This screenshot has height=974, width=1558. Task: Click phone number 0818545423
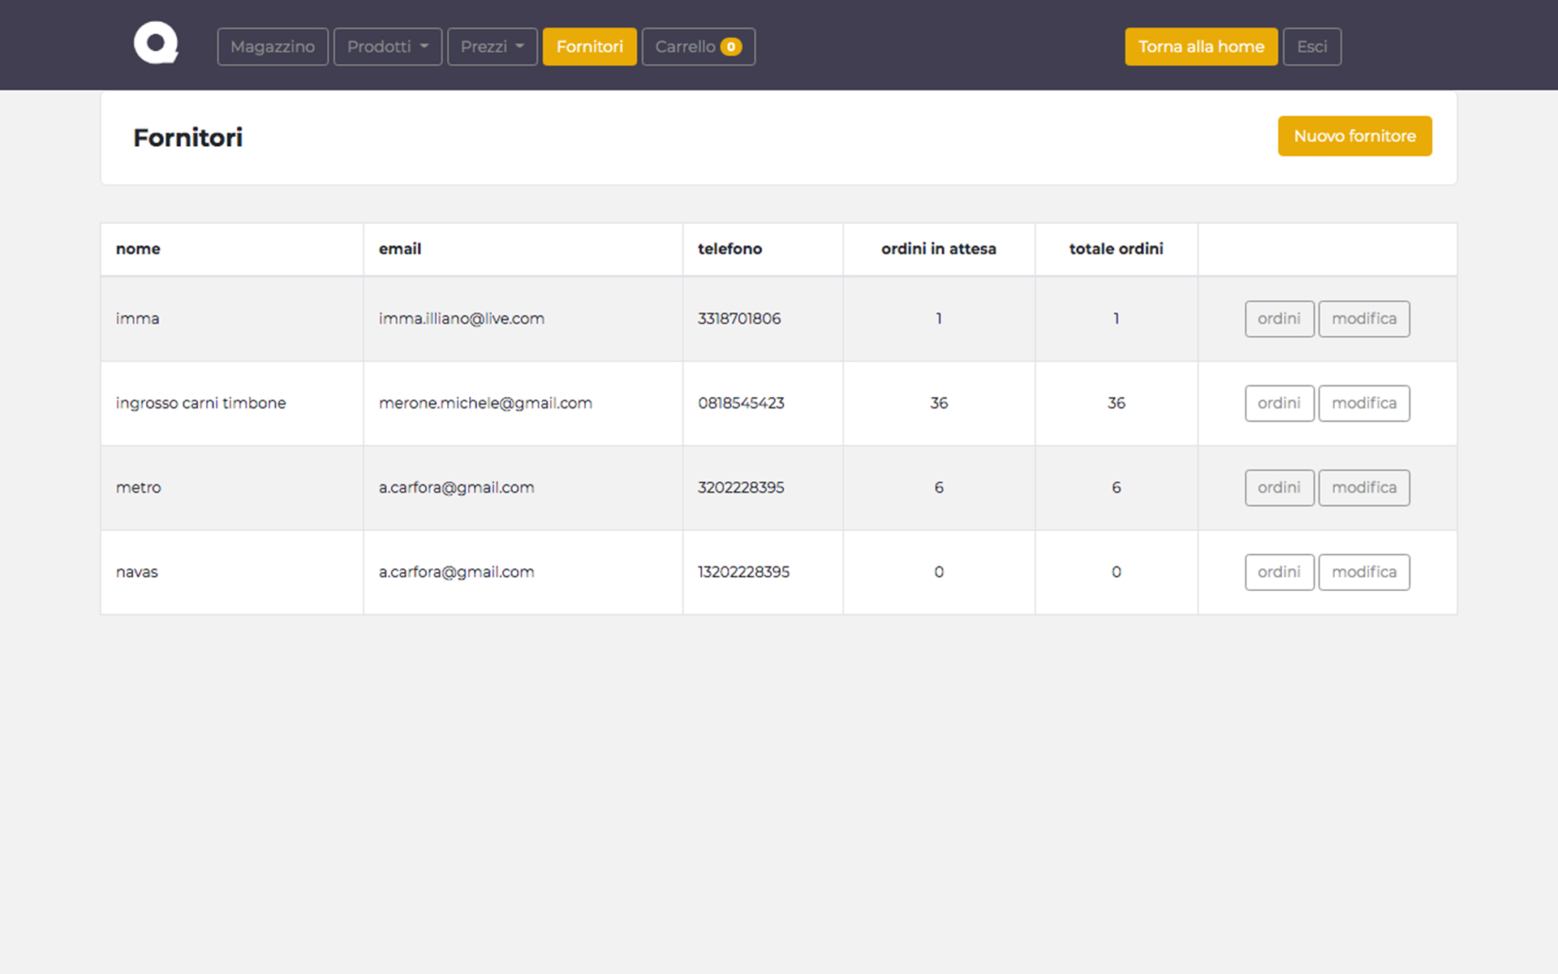[x=741, y=403]
